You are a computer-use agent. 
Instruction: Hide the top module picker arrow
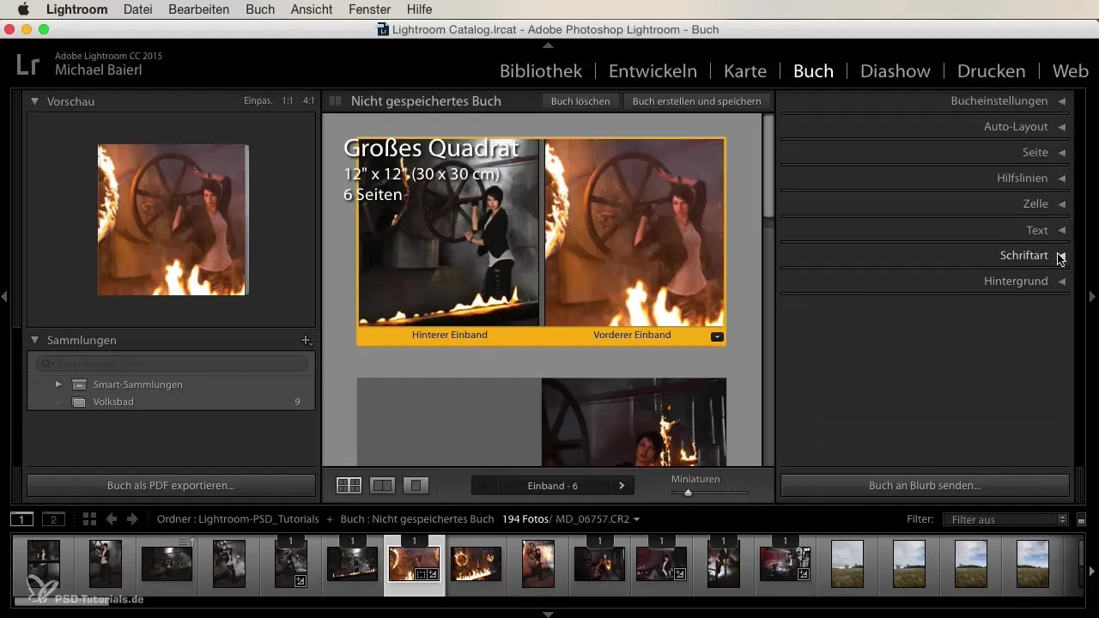[x=549, y=45]
